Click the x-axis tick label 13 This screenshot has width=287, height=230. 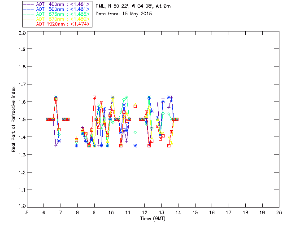click(x=161, y=212)
